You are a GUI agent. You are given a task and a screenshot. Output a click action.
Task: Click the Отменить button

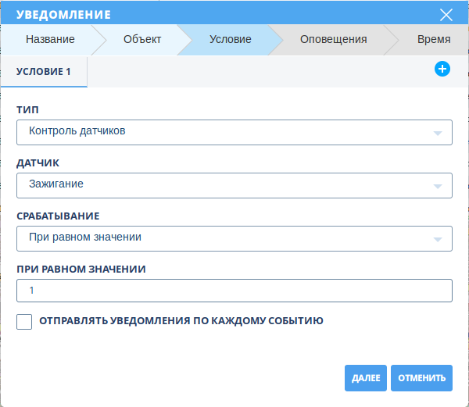421,378
